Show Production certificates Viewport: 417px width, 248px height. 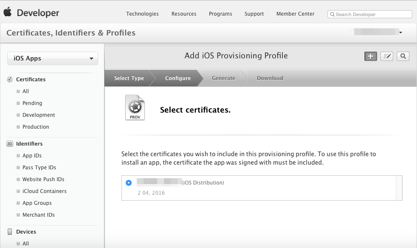(36, 127)
